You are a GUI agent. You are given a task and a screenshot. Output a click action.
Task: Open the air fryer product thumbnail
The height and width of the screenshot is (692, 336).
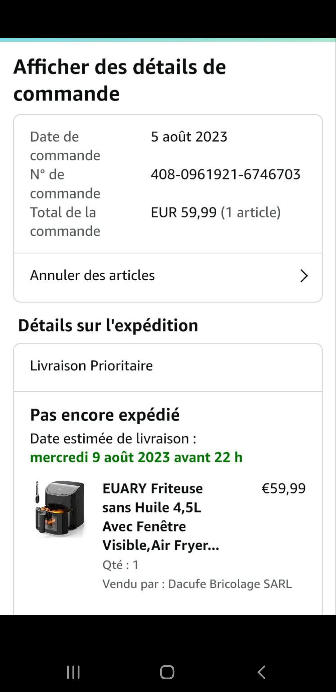60,509
